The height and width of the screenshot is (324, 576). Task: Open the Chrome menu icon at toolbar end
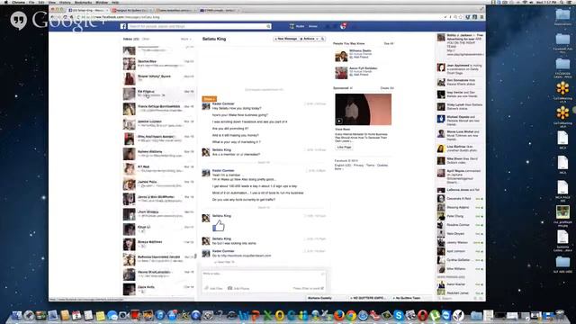tap(481, 17)
